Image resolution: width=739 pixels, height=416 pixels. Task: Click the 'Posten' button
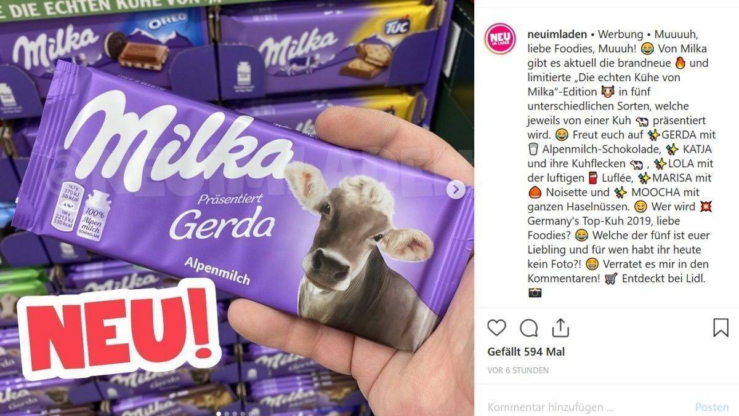point(711,407)
